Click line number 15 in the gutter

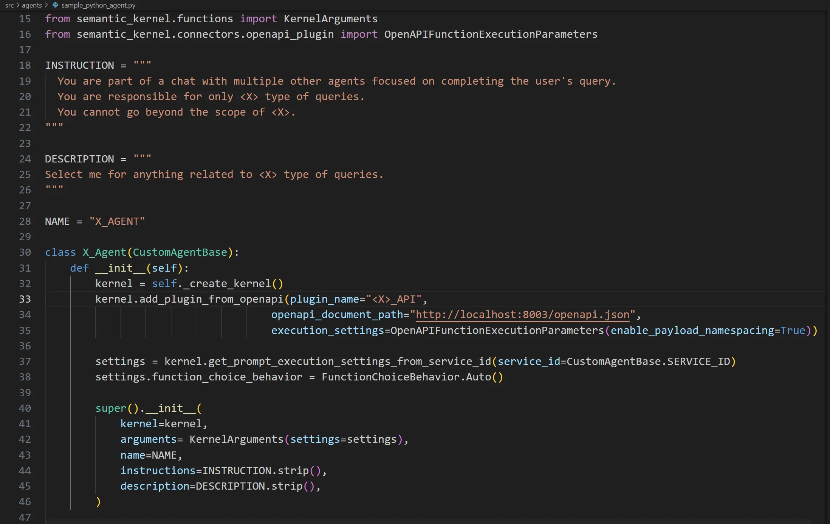(25, 19)
